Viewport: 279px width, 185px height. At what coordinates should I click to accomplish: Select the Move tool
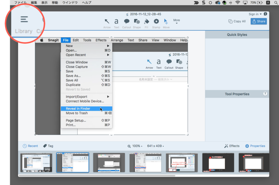(x=166, y=23)
